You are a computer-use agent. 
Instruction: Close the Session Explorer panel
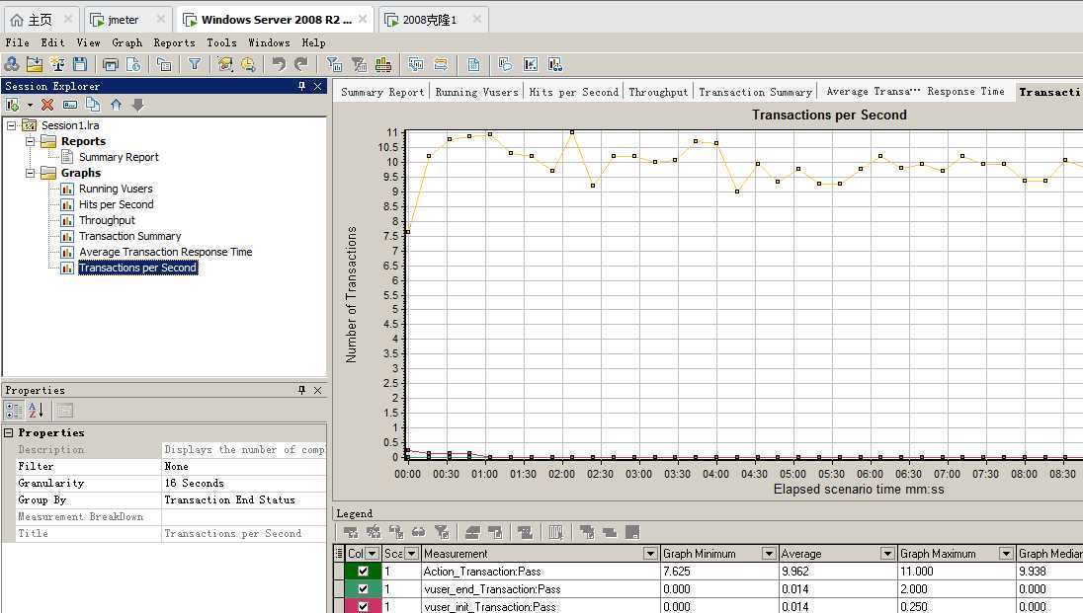coord(318,86)
